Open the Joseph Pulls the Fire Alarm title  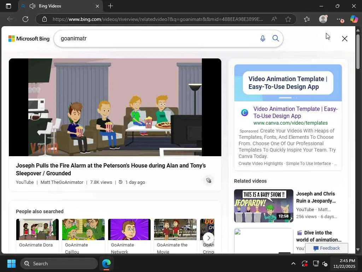[x=111, y=169]
